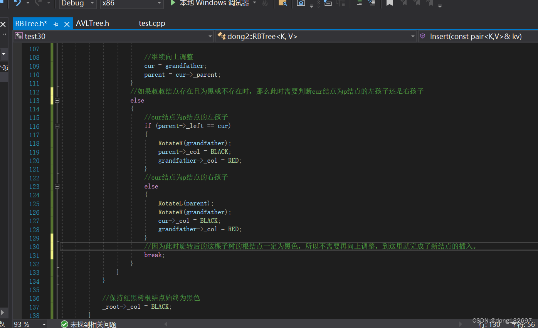Click cur->_col = BLACK; on line 127
The height and width of the screenshot is (328, 538).
[189, 221]
